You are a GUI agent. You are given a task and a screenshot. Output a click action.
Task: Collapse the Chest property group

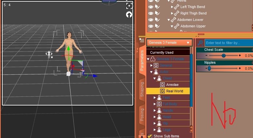point(155,78)
